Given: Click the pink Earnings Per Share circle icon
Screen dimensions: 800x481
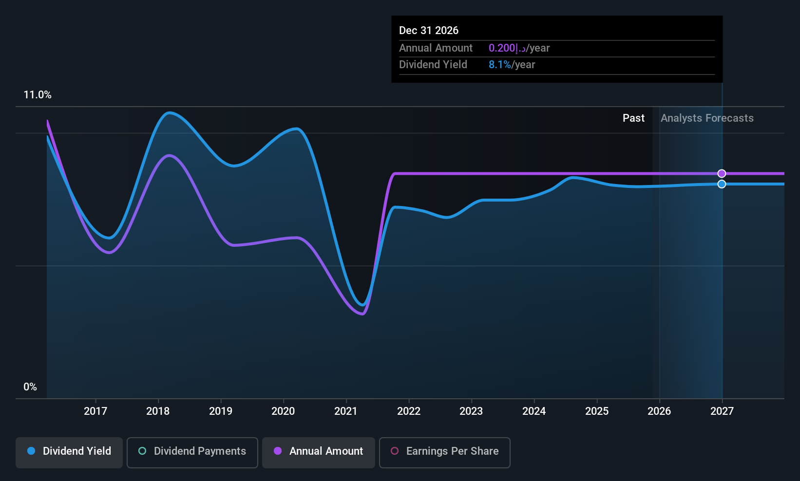Looking at the screenshot, I should 395,451.
